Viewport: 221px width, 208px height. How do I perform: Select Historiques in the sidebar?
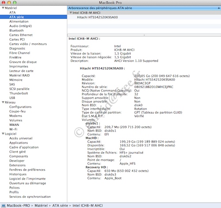tap(18, 174)
